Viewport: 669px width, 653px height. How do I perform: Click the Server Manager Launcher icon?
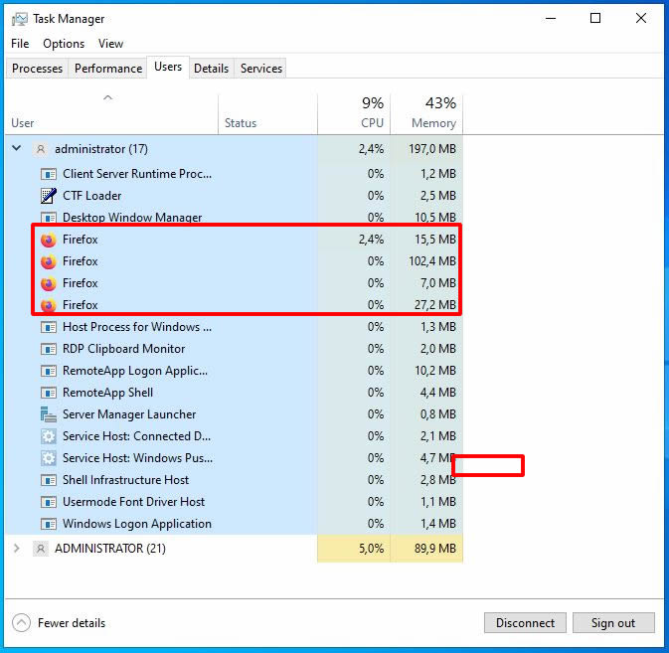tap(49, 414)
